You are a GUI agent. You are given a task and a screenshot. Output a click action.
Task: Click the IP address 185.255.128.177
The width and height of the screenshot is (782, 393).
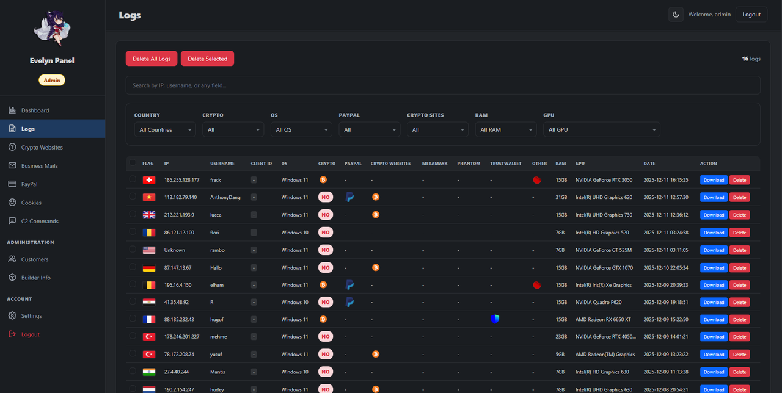click(x=182, y=180)
